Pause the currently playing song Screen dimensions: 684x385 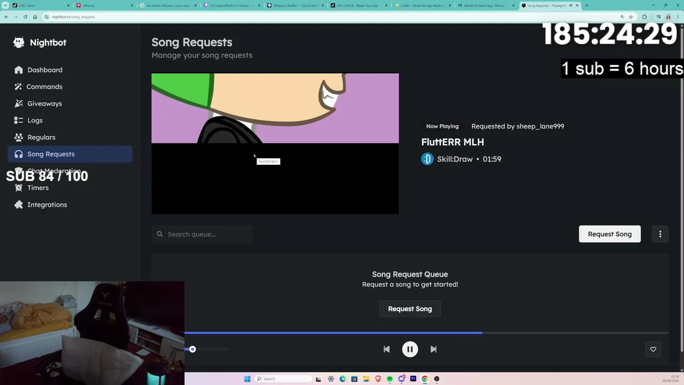point(410,349)
